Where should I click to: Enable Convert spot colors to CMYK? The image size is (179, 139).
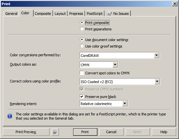[x=82, y=73]
